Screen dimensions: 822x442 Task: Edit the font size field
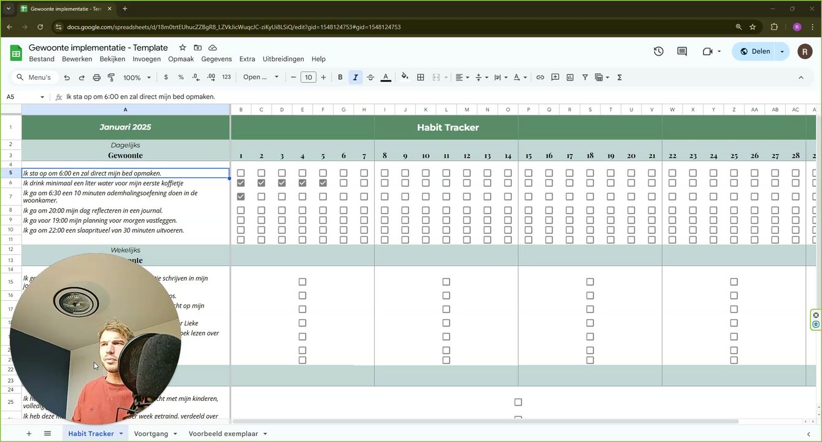pyautogui.click(x=309, y=77)
